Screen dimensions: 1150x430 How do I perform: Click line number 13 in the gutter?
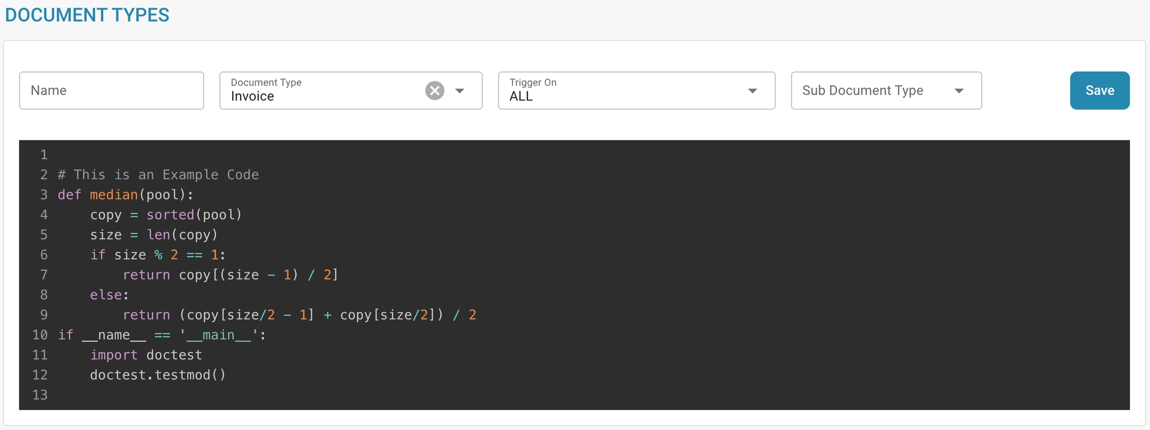40,395
